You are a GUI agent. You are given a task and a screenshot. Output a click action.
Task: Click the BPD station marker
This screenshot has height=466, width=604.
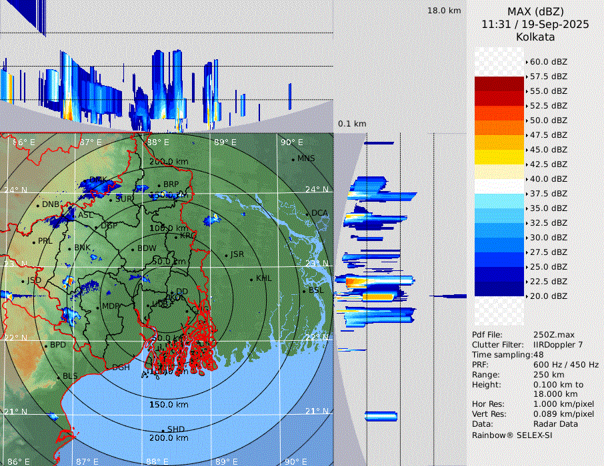[x=46, y=346]
